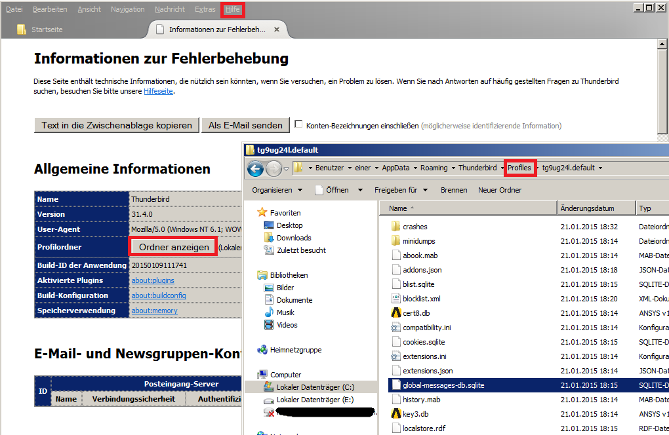Open the Hilfe menu
669x435 pixels.
coord(233,9)
